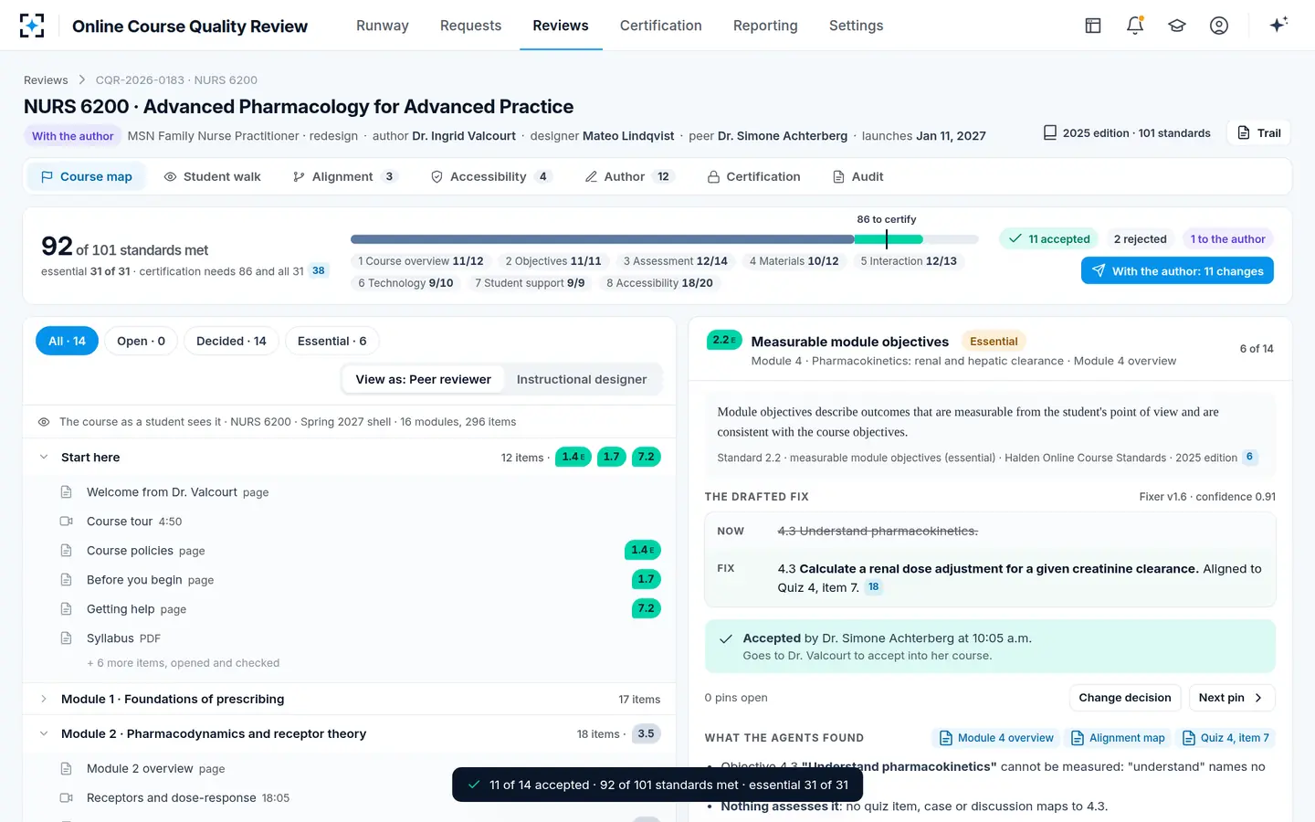Open the Module 4 overview link

point(996,738)
